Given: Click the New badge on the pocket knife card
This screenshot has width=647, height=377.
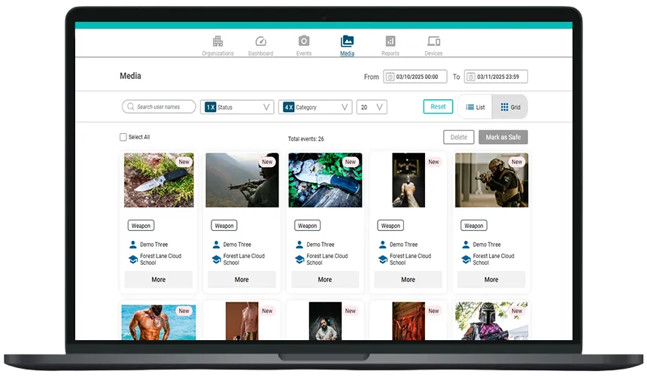Looking at the screenshot, I should point(184,162).
